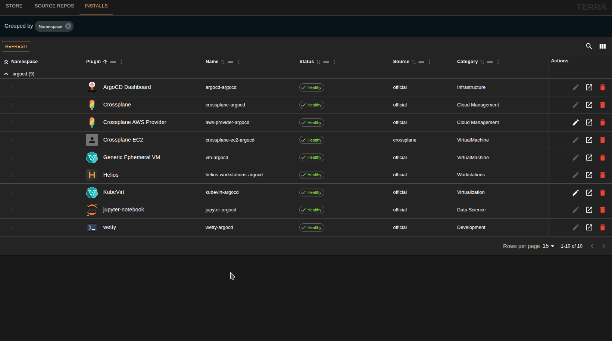The height and width of the screenshot is (341, 612).
Task: Open the Category column options menu
Action: [498, 62]
